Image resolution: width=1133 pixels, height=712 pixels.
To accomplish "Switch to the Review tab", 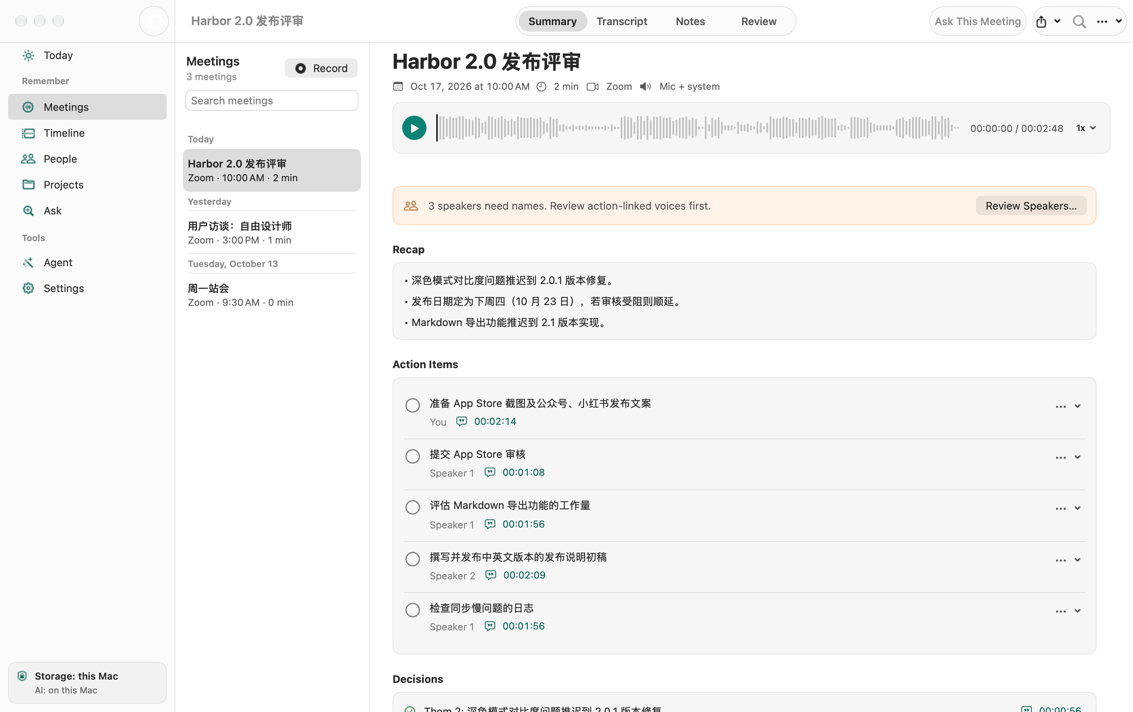I will pos(758,21).
